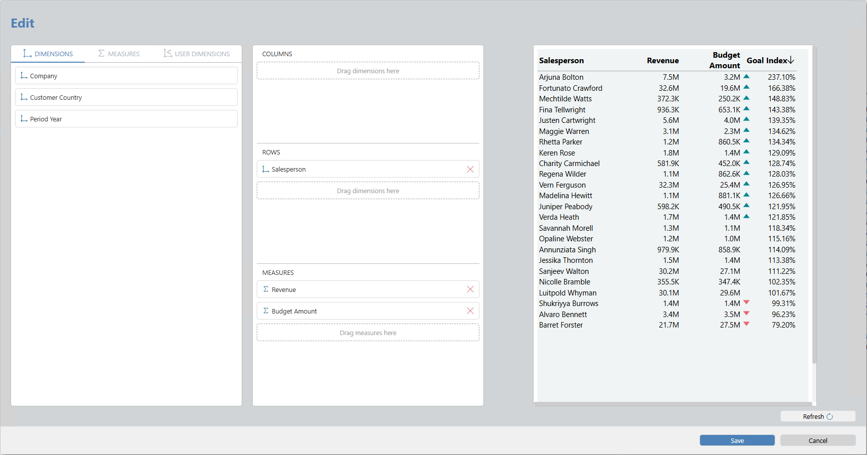This screenshot has width=867, height=455.
Task: Remove Budget Amount measure with X icon
Action: (x=470, y=311)
